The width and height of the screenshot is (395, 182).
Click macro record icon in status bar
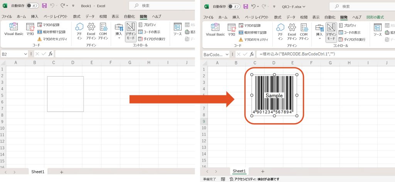click(x=223, y=179)
